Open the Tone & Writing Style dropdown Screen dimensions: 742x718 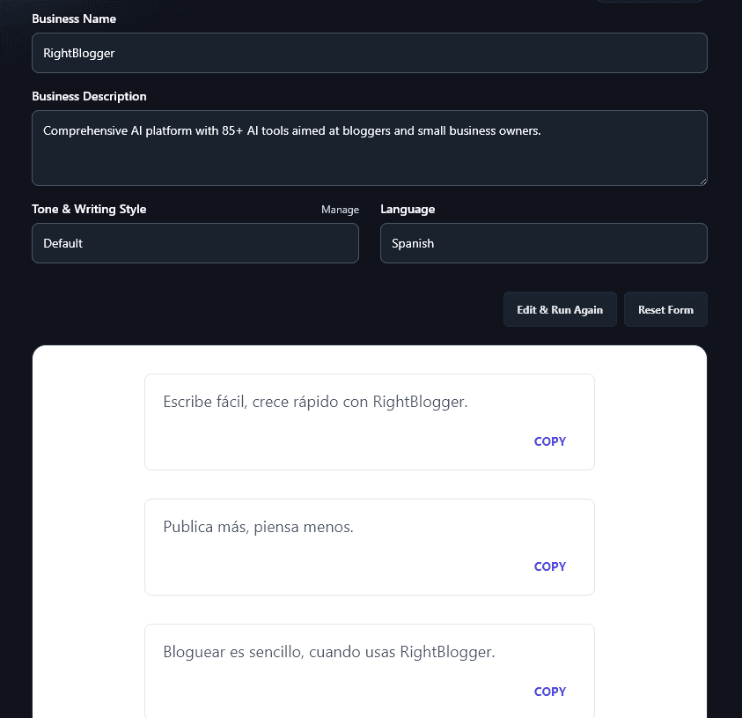tap(195, 243)
